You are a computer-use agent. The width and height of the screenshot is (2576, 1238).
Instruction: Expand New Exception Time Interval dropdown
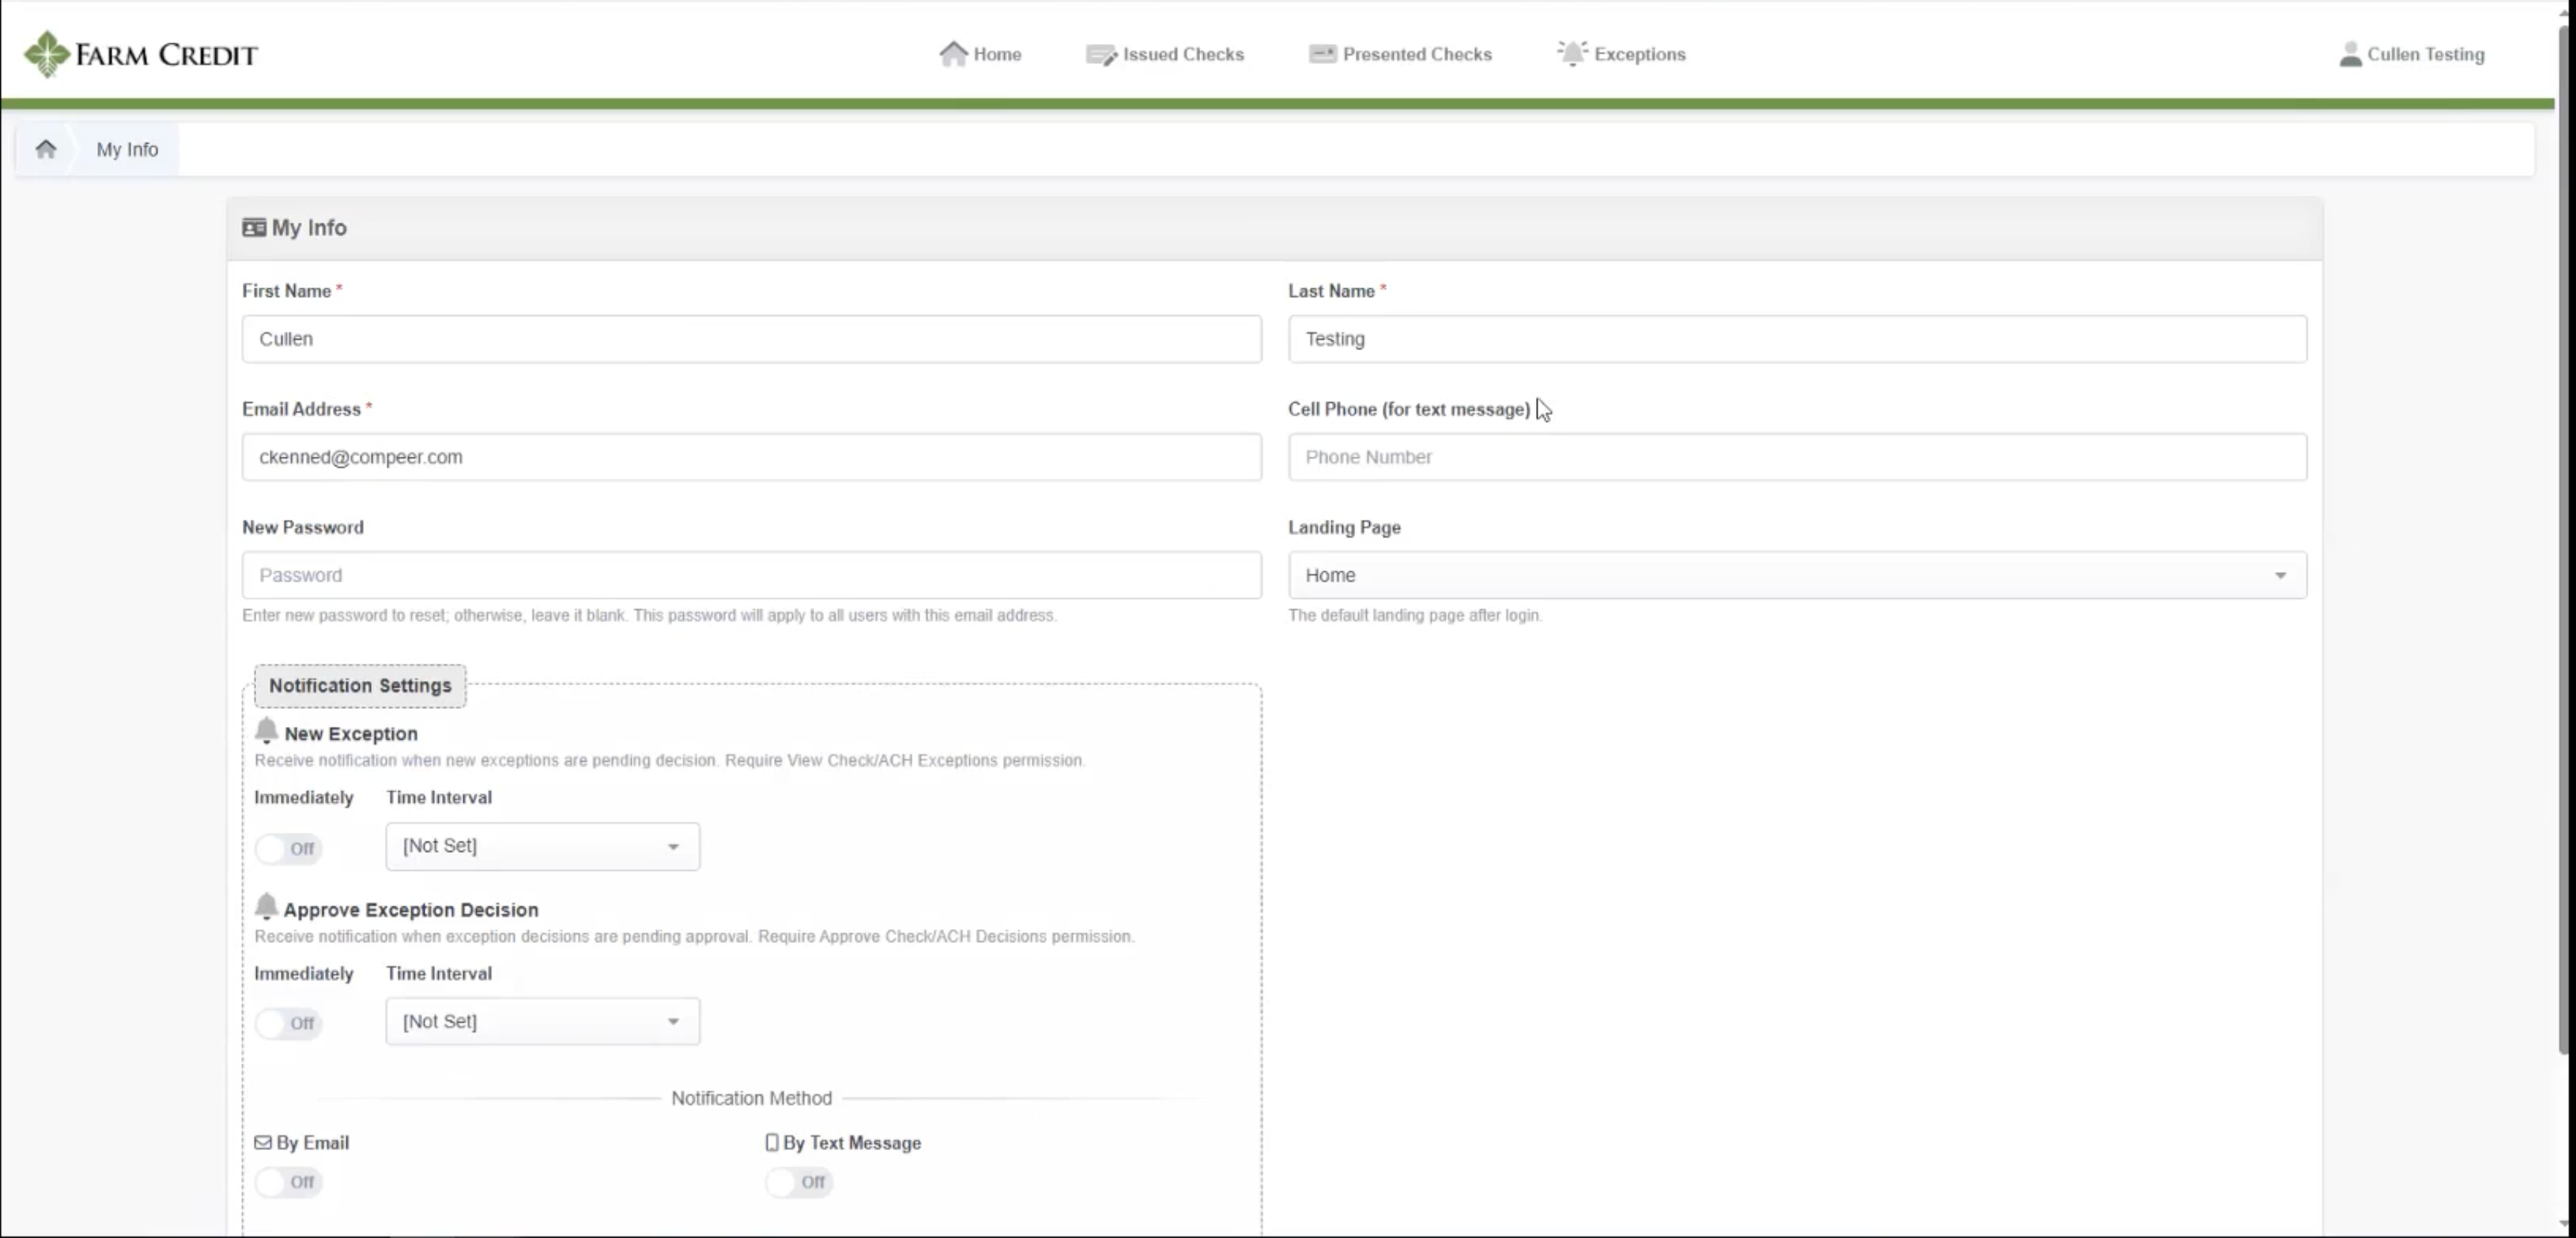click(x=542, y=846)
